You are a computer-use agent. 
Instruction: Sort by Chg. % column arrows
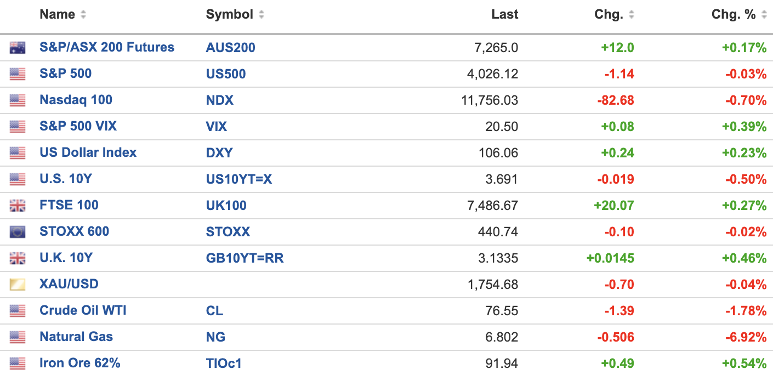pos(765,15)
